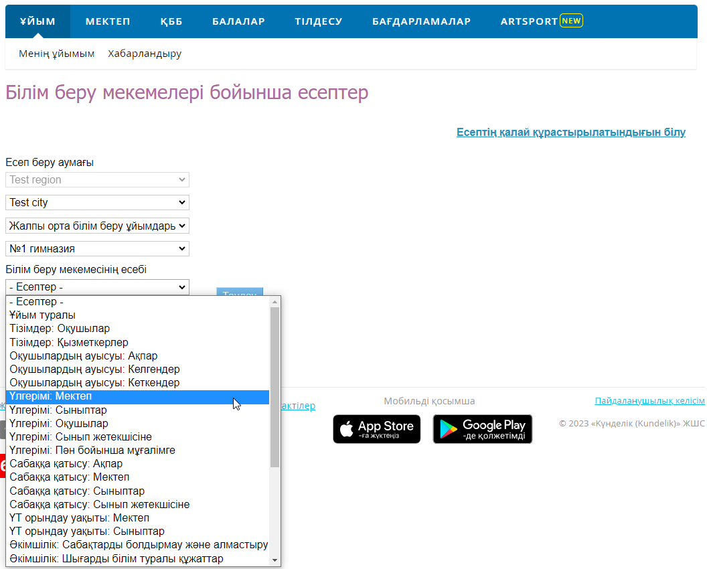707x569 pixels.
Task: Open the App Store download badge
Action: pos(376,429)
